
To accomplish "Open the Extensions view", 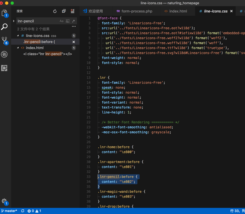I will click(x=4, y=68).
